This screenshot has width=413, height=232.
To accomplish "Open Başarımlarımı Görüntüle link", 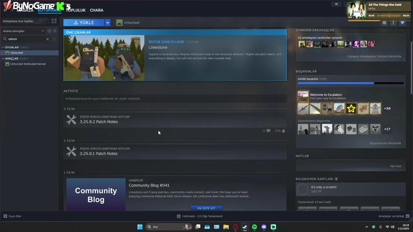I will pos(385,143).
